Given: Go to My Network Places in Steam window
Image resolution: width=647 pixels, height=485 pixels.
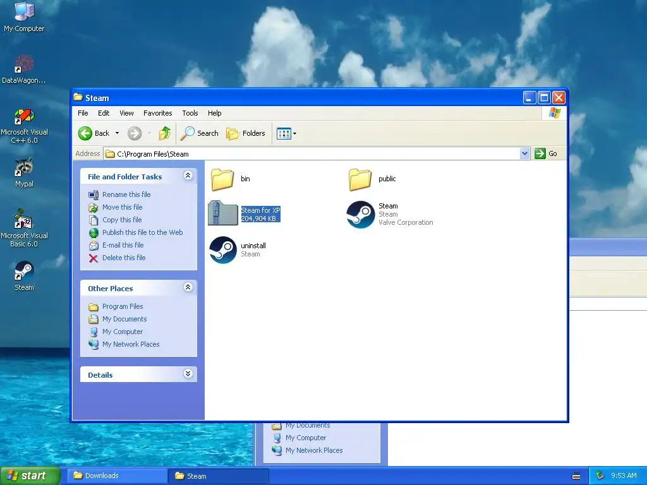Looking at the screenshot, I should pos(131,344).
